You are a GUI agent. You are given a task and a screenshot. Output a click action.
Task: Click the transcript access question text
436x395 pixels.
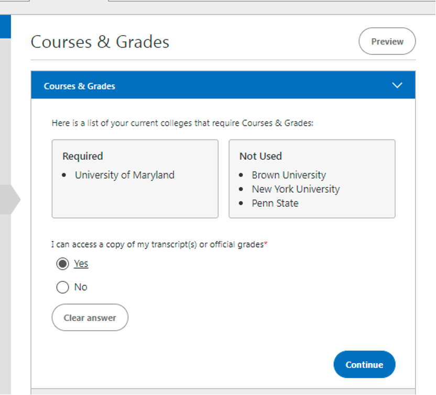tap(157, 244)
